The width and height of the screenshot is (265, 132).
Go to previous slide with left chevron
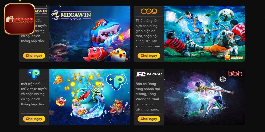pyautogui.click(x=46, y=6)
